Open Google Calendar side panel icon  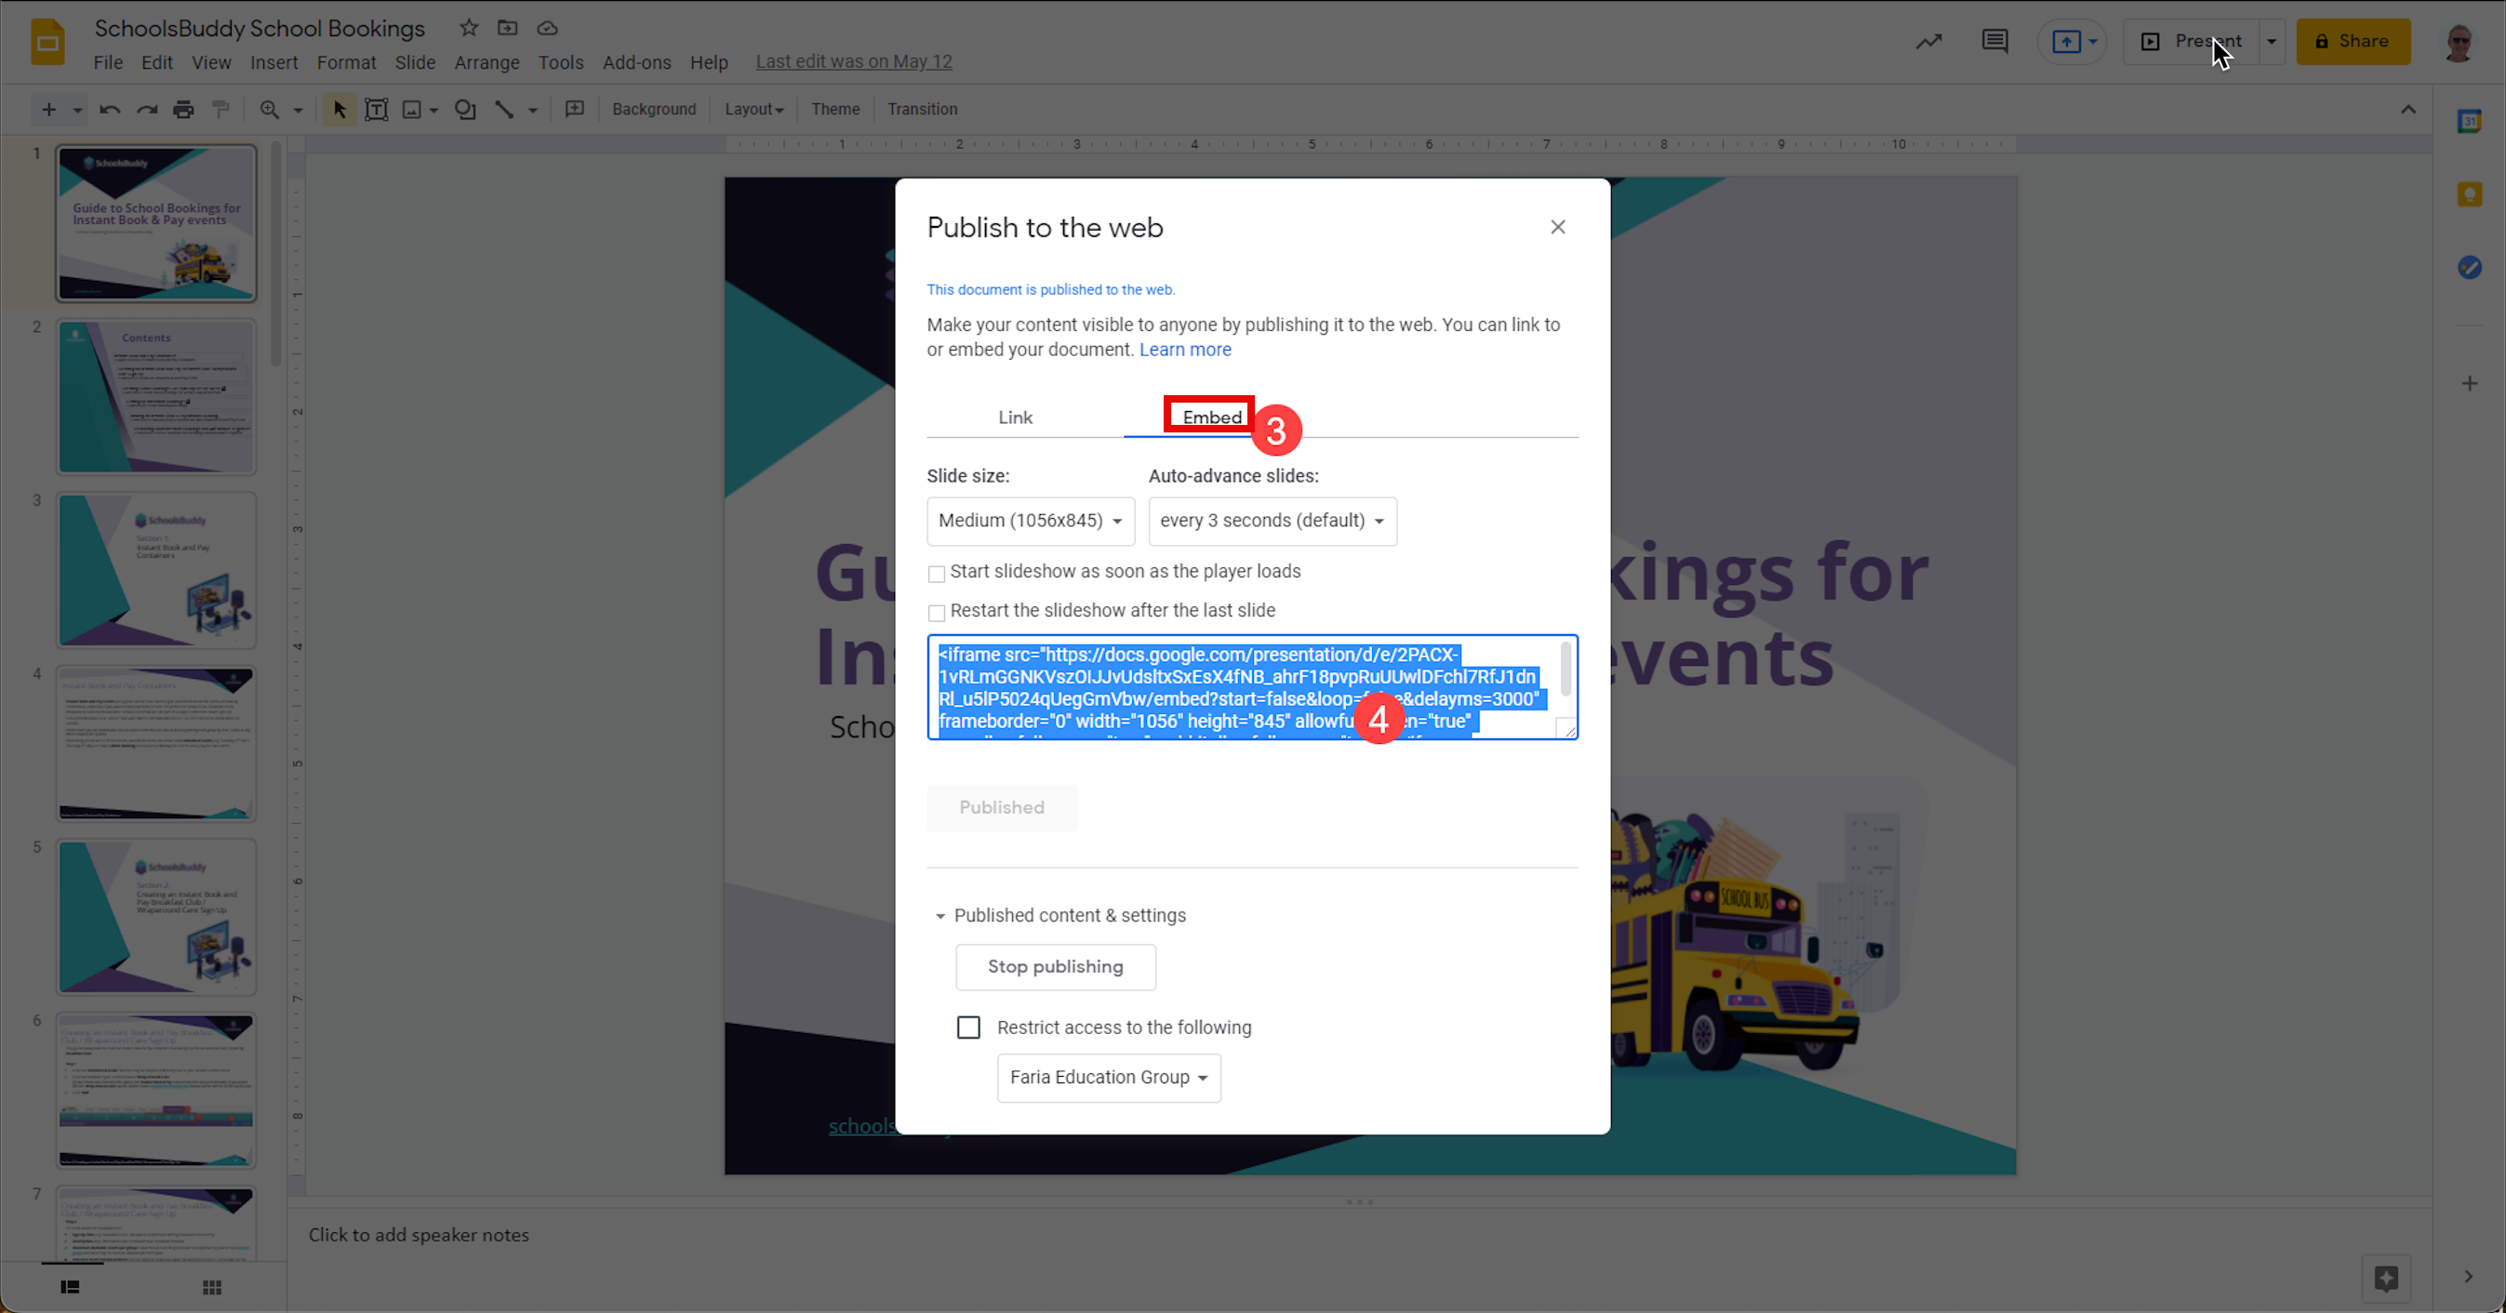point(2469,122)
